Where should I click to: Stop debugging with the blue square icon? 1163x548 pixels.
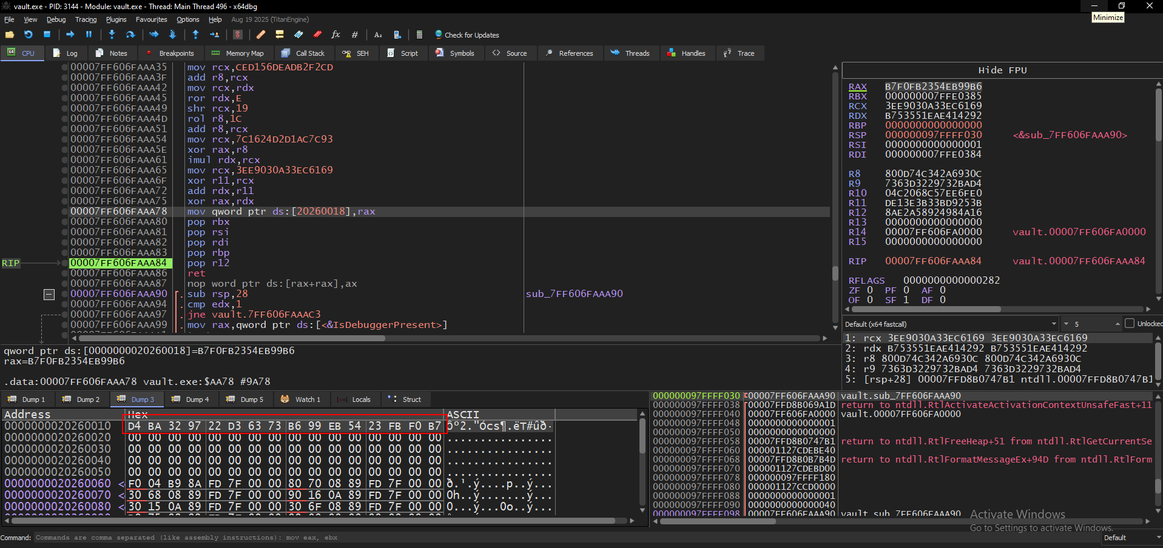point(47,35)
